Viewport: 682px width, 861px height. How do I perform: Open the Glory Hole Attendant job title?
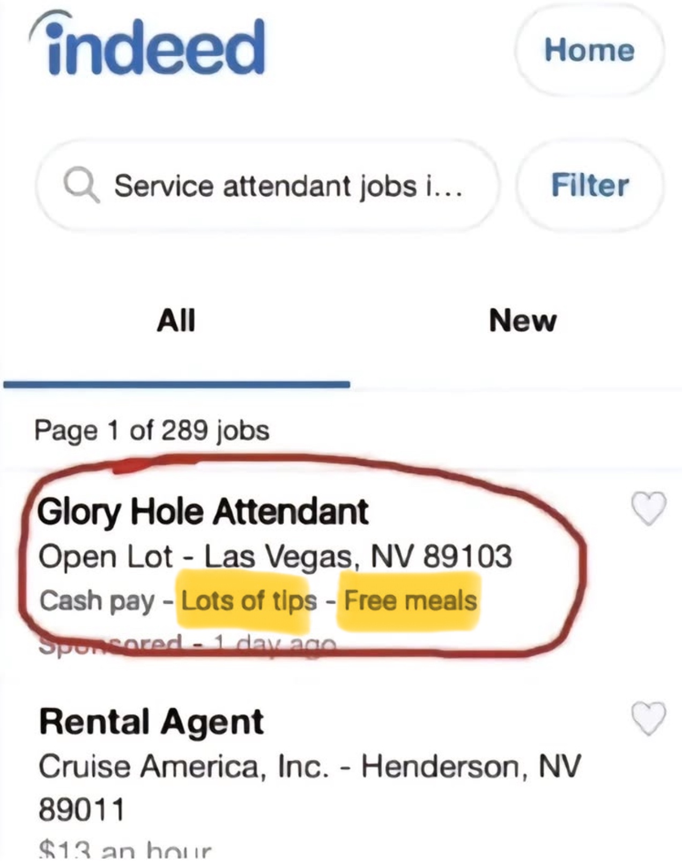click(x=203, y=511)
